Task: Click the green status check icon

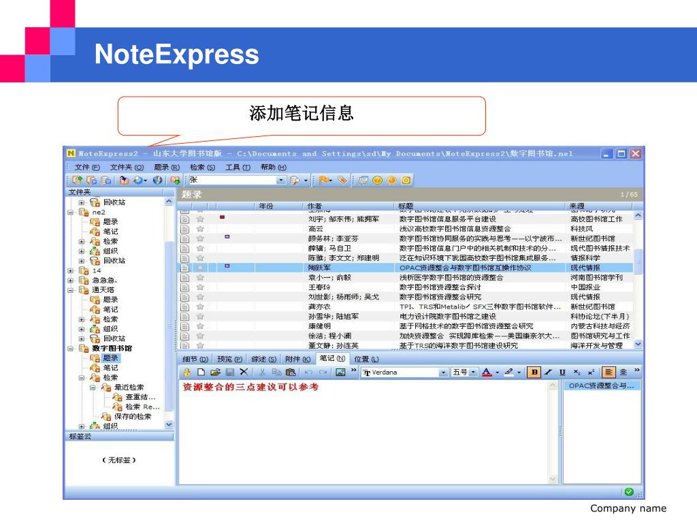Action: pyautogui.click(x=628, y=492)
